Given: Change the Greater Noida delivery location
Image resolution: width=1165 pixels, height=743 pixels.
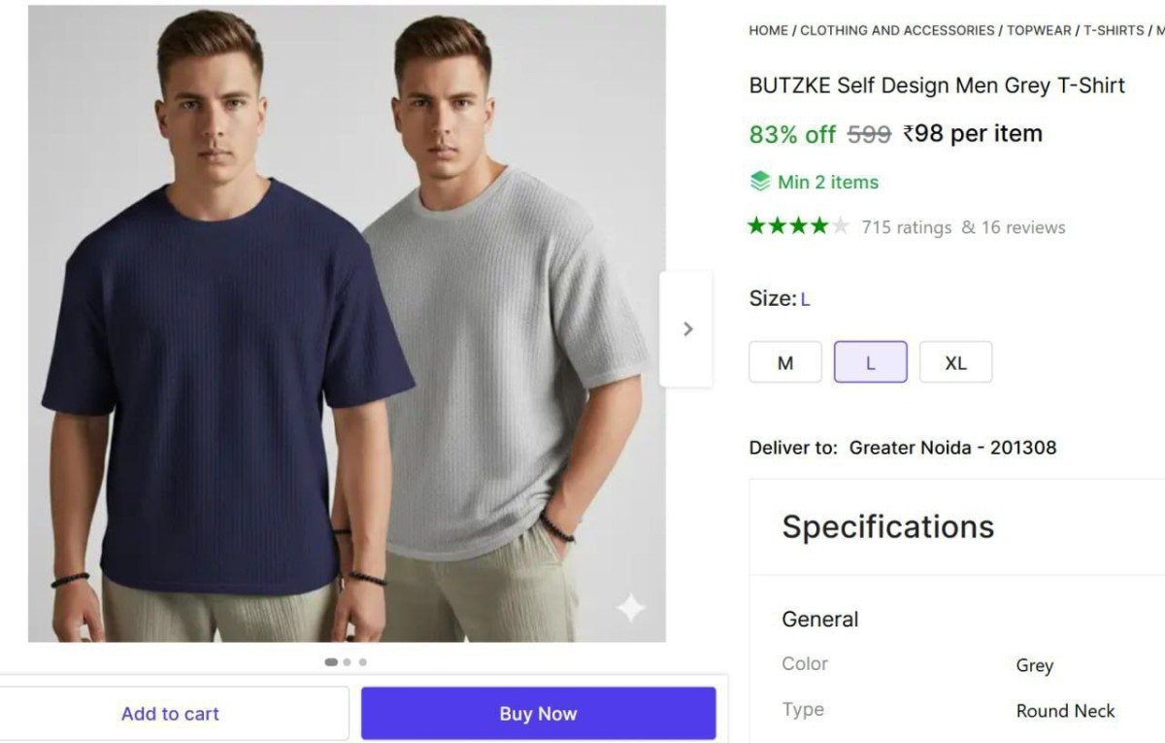Looking at the screenshot, I should point(951,448).
